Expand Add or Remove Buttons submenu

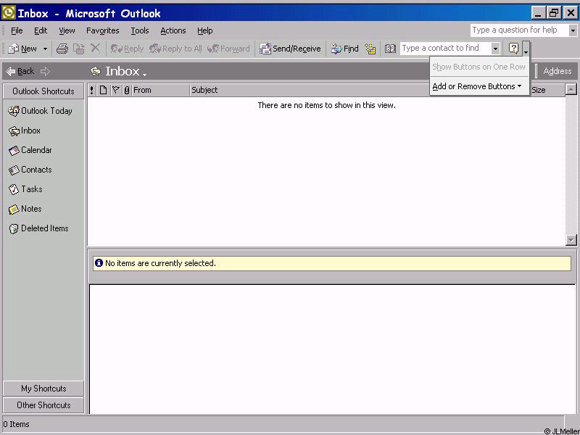pyautogui.click(x=478, y=86)
